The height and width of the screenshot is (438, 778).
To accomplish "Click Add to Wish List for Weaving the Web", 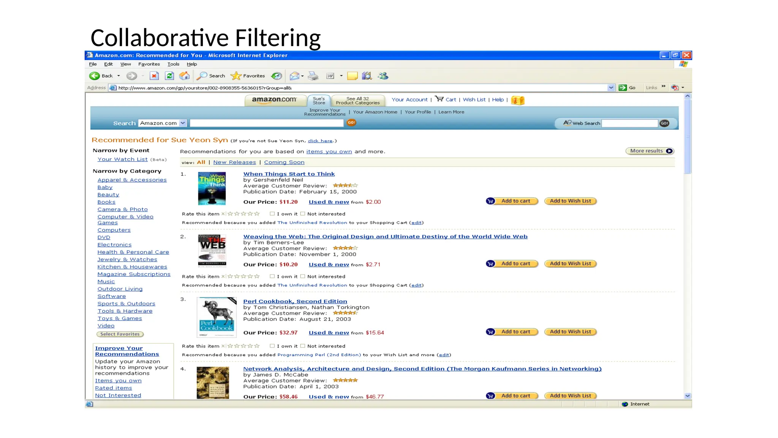I will pyautogui.click(x=570, y=264).
